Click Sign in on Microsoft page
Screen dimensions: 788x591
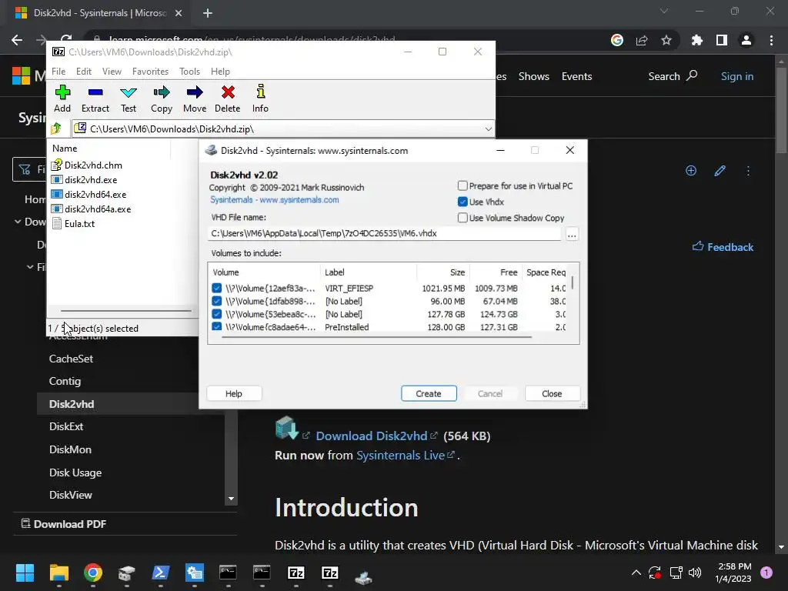737,76
